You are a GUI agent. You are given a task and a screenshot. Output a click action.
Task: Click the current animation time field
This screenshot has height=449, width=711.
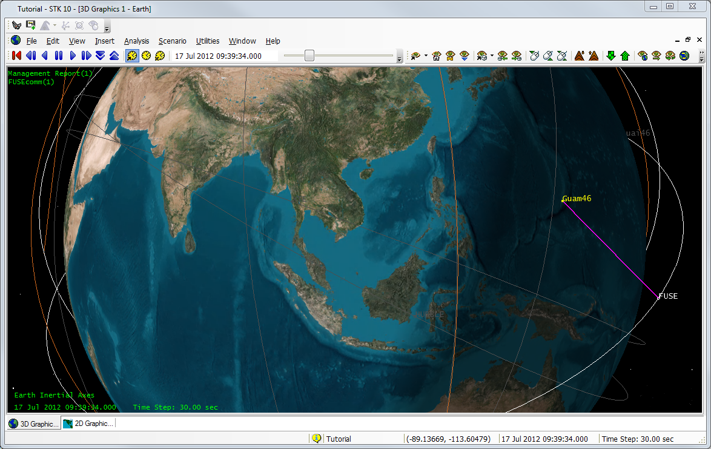click(x=218, y=56)
